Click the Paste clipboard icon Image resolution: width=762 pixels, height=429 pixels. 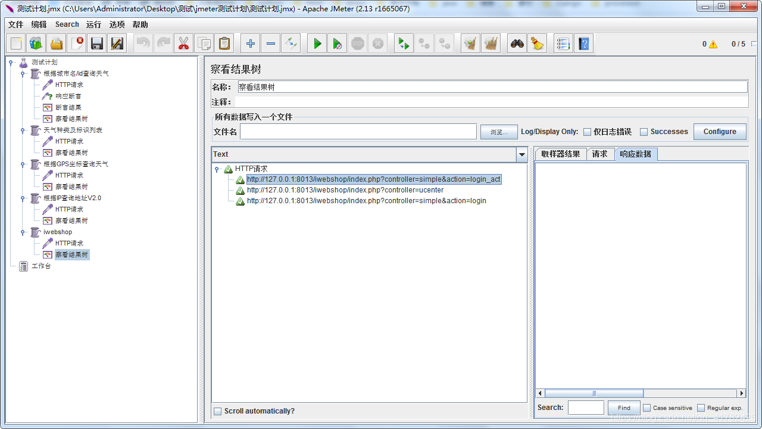[x=224, y=43]
